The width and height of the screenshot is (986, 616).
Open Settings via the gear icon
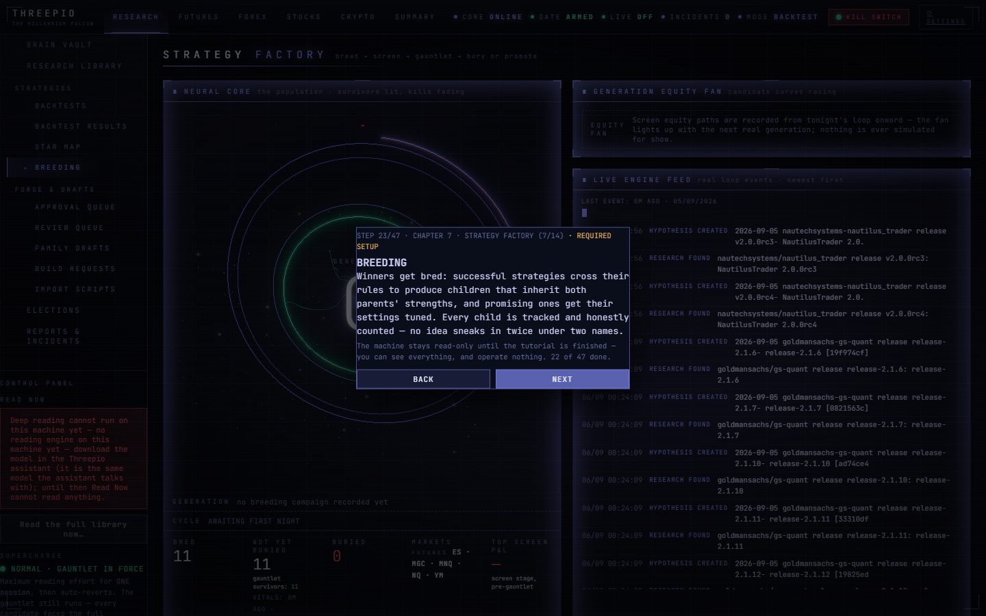click(945, 17)
